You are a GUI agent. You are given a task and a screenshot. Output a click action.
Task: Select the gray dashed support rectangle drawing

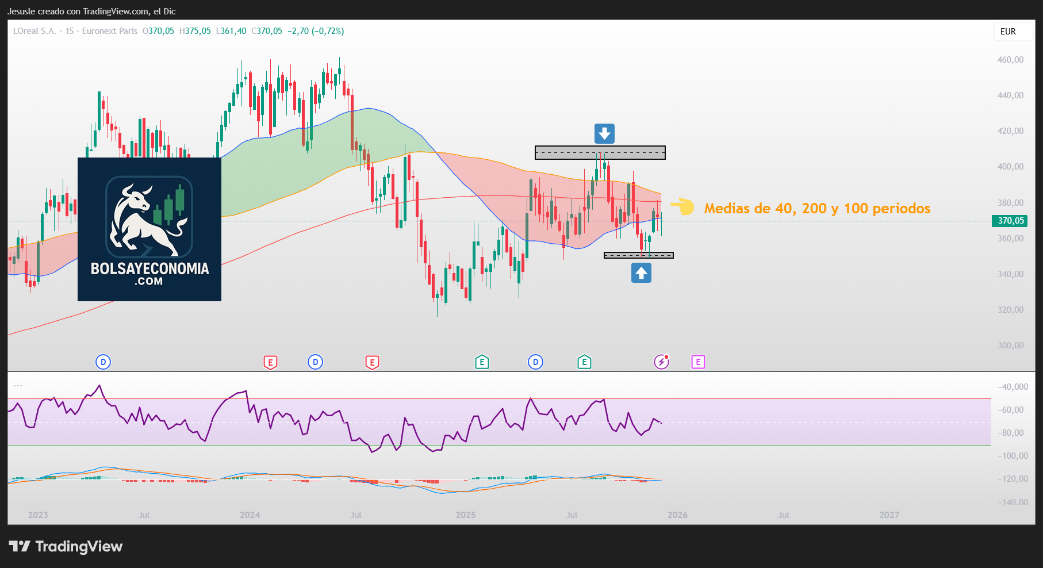638,255
